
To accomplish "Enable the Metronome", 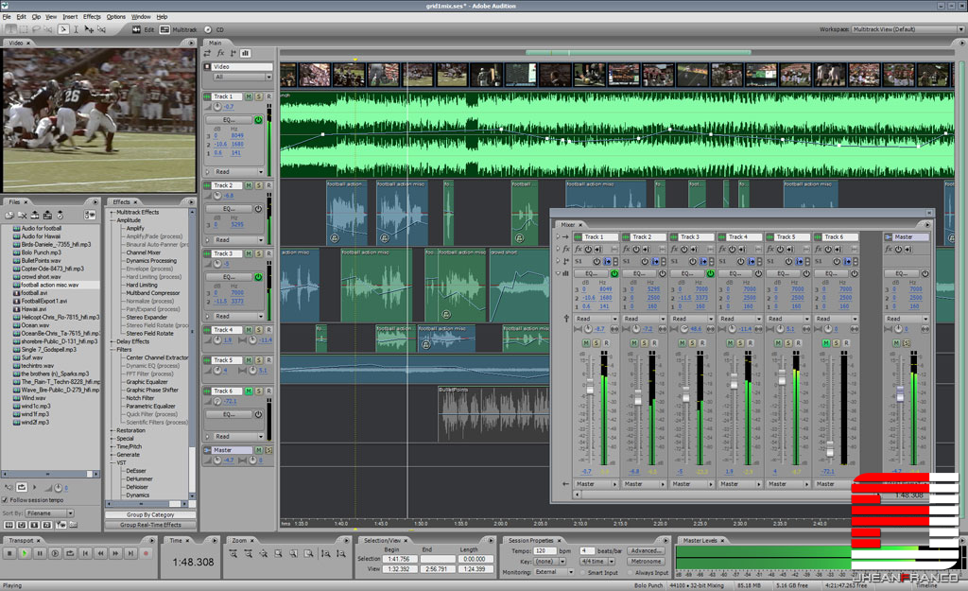I will [x=646, y=562].
